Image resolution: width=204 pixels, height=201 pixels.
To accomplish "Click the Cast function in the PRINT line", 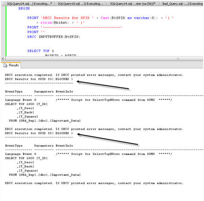I will tap(105, 18).
